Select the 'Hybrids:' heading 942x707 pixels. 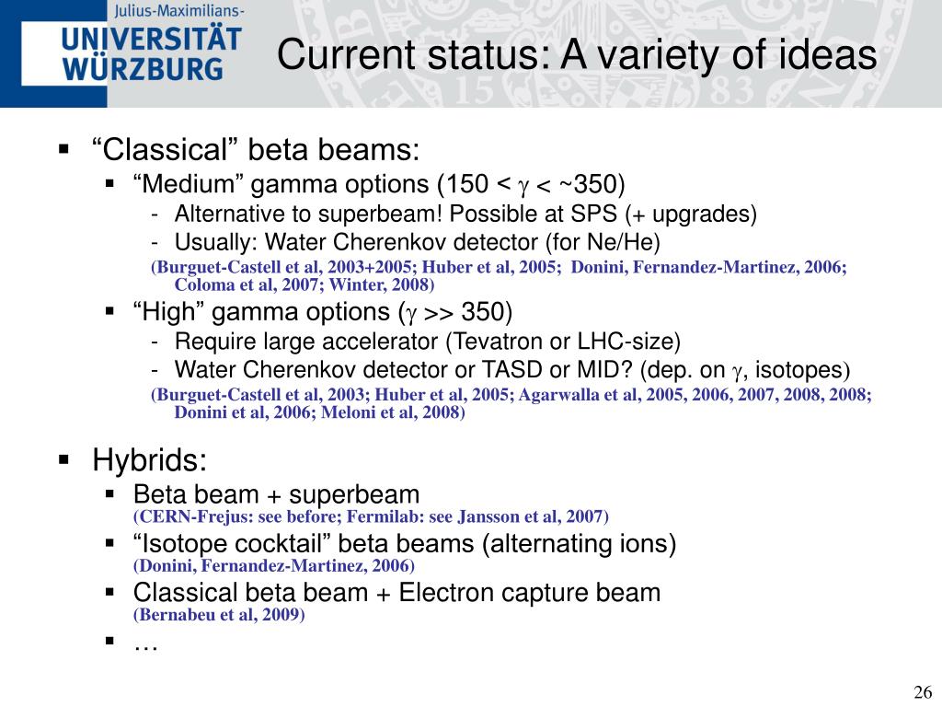tap(150, 460)
